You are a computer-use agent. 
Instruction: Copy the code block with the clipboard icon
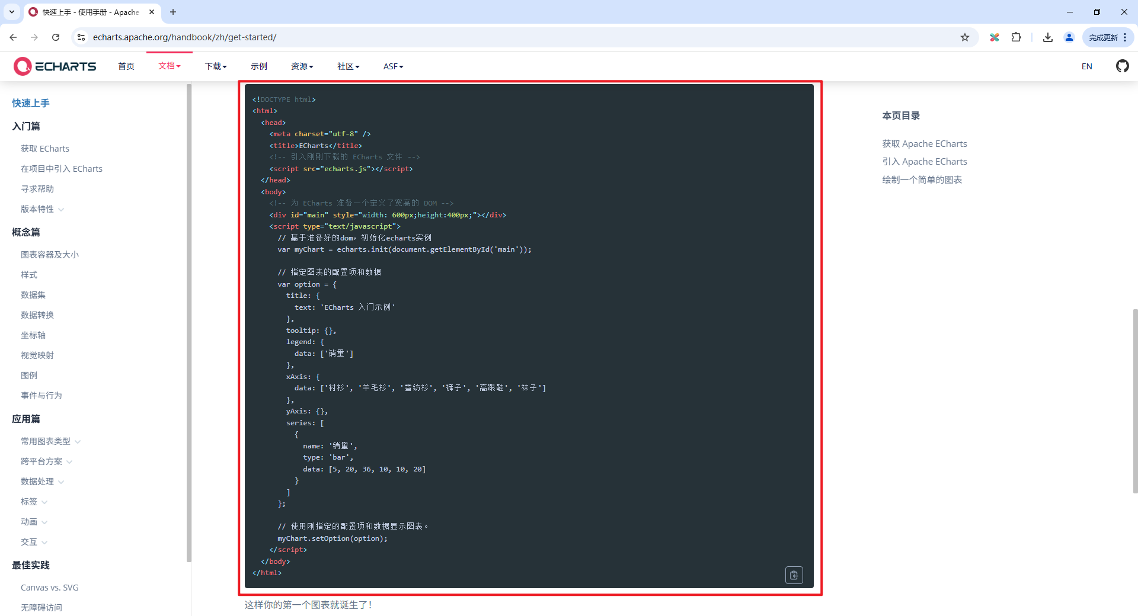coord(794,575)
